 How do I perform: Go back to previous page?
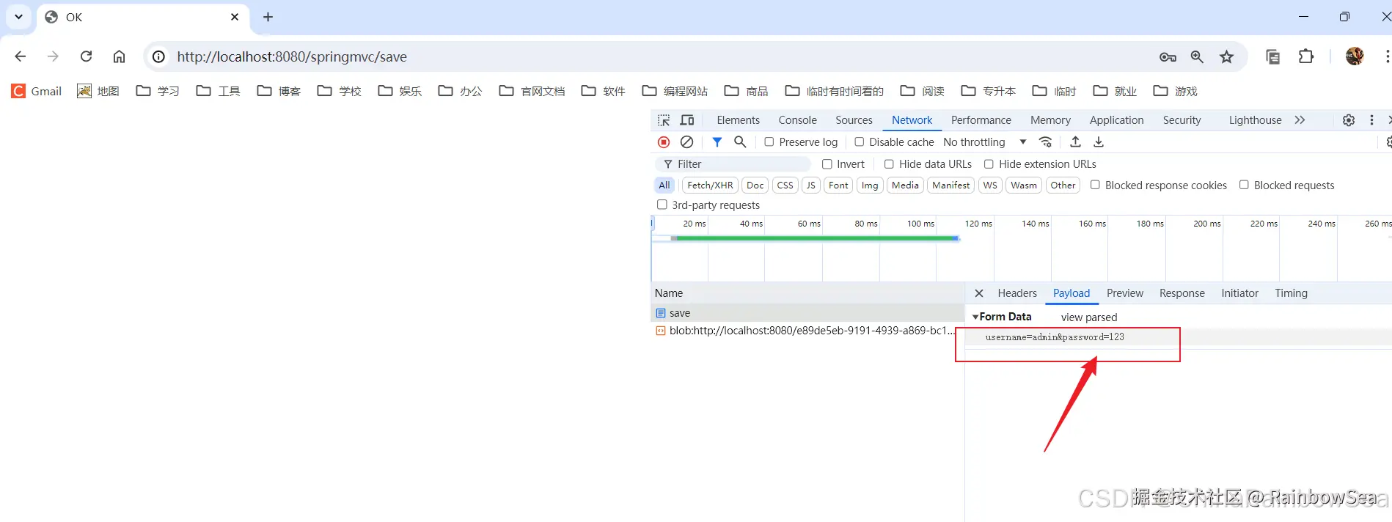pos(21,56)
